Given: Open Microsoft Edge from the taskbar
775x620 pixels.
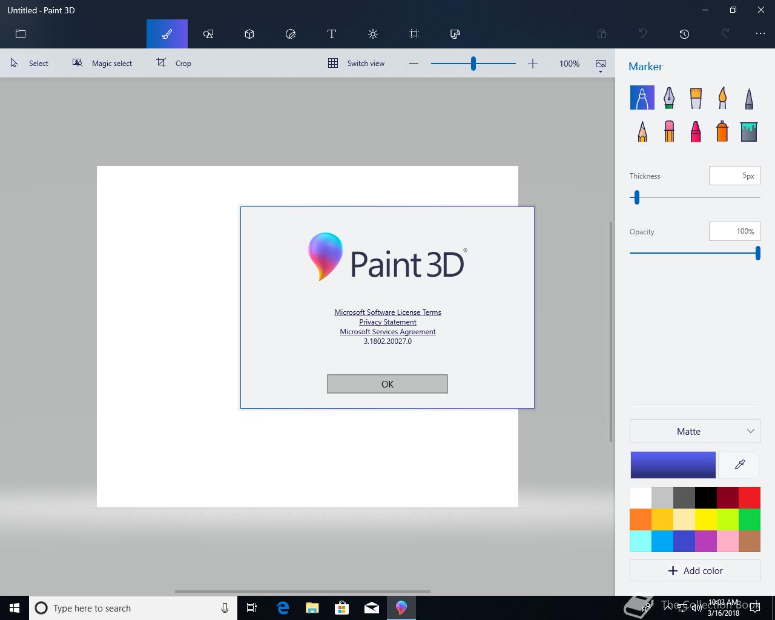Looking at the screenshot, I should (283, 608).
